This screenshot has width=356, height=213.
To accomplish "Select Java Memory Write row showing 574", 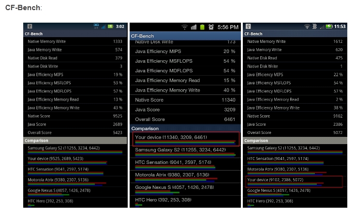I will (x=75, y=50).
